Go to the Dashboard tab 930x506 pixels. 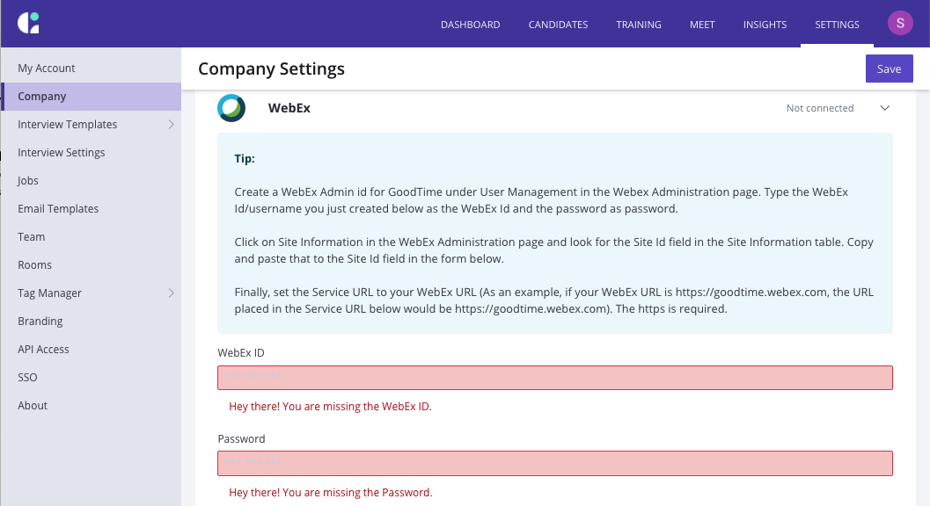pyautogui.click(x=470, y=25)
